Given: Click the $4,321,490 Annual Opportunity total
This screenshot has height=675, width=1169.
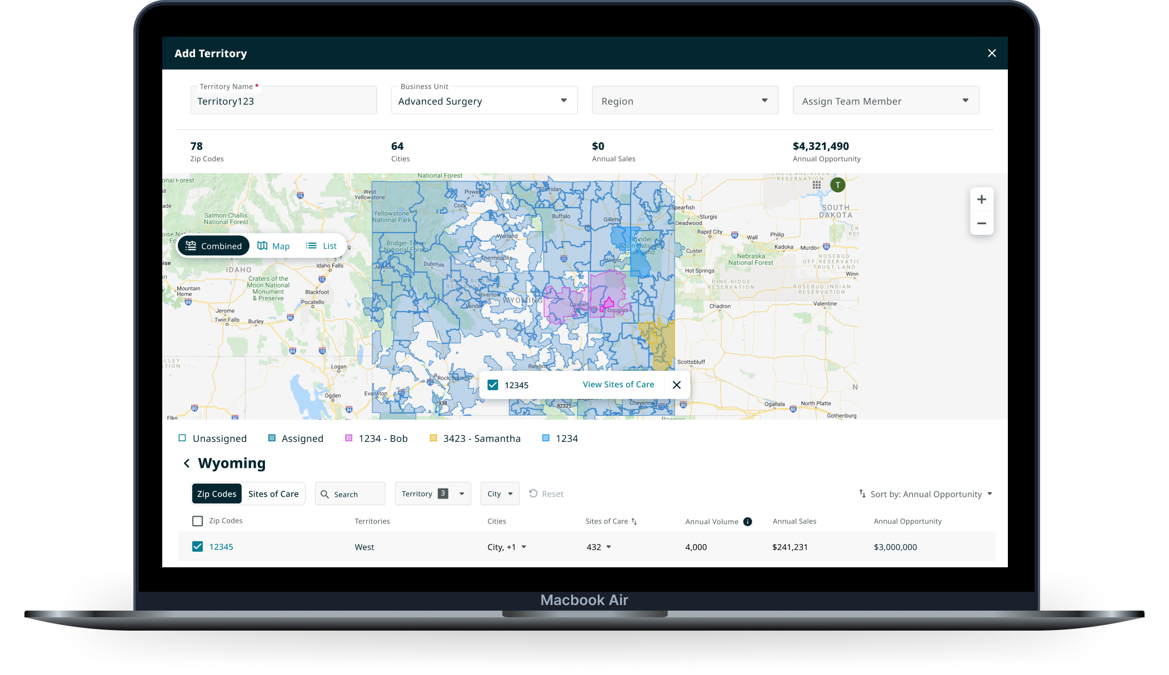Looking at the screenshot, I should click(821, 146).
